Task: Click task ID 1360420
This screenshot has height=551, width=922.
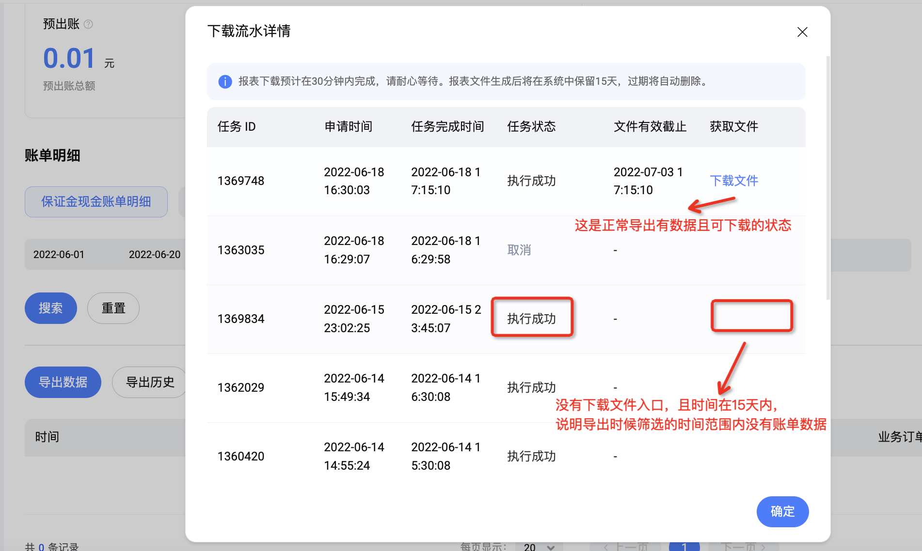Action: (241, 456)
